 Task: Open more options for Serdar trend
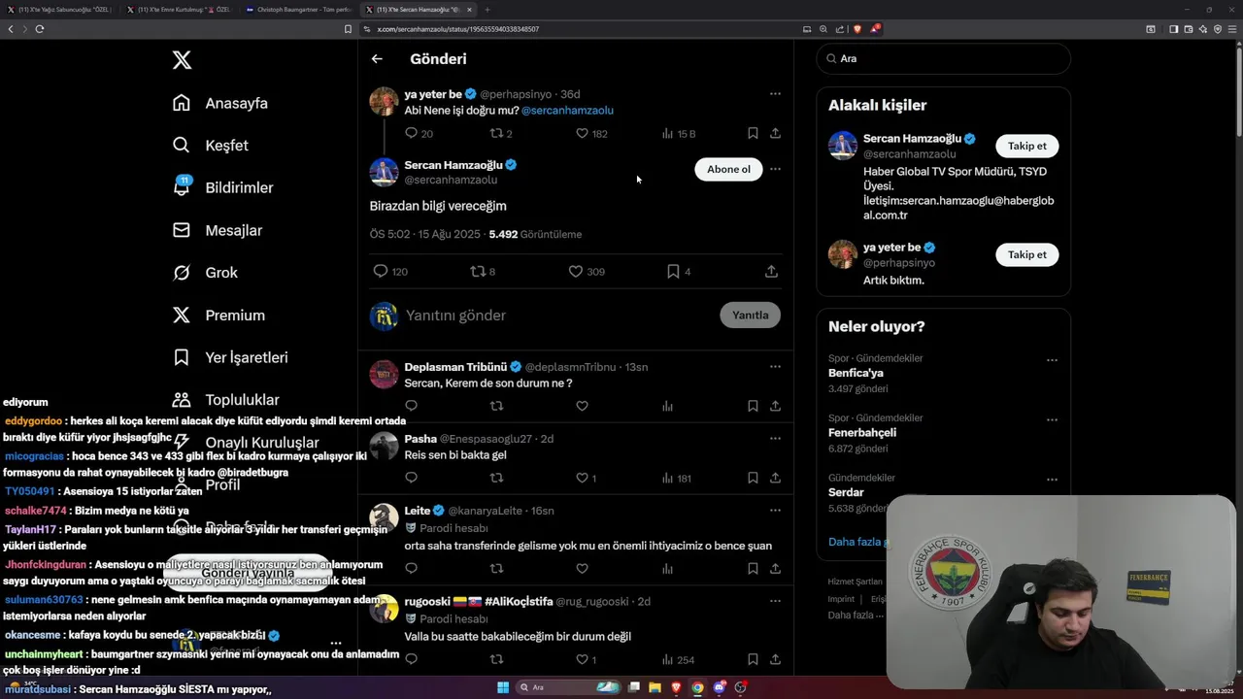coord(1052,480)
